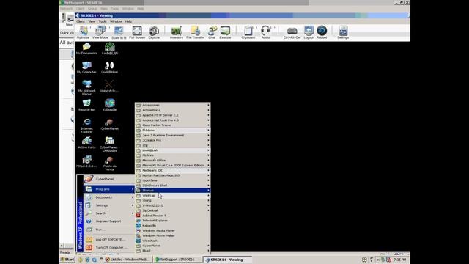Screen dimensions: 469x264
Task: Select Internet Explorer desktop icon
Action: coord(86,125)
